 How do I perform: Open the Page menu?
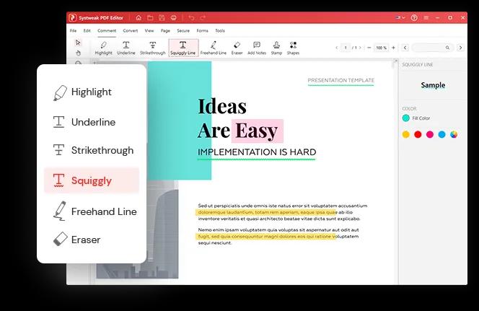(165, 30)
